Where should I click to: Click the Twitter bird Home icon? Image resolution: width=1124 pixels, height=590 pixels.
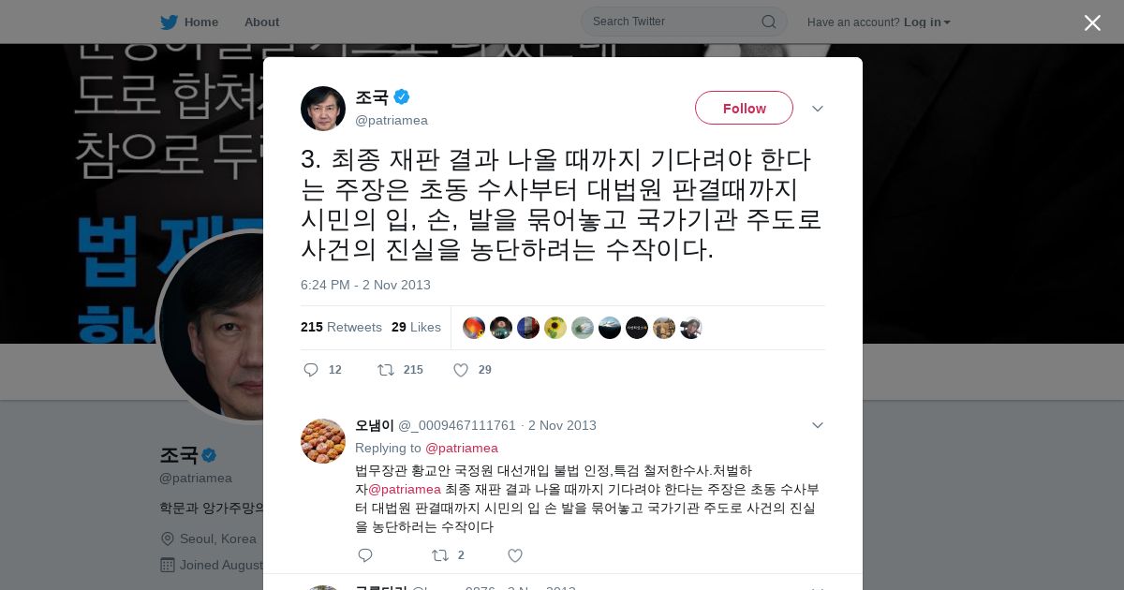pyautogui.click(x=169, y=22)
